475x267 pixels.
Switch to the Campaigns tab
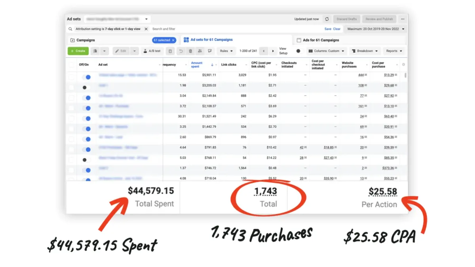click(x=85, y=40)
